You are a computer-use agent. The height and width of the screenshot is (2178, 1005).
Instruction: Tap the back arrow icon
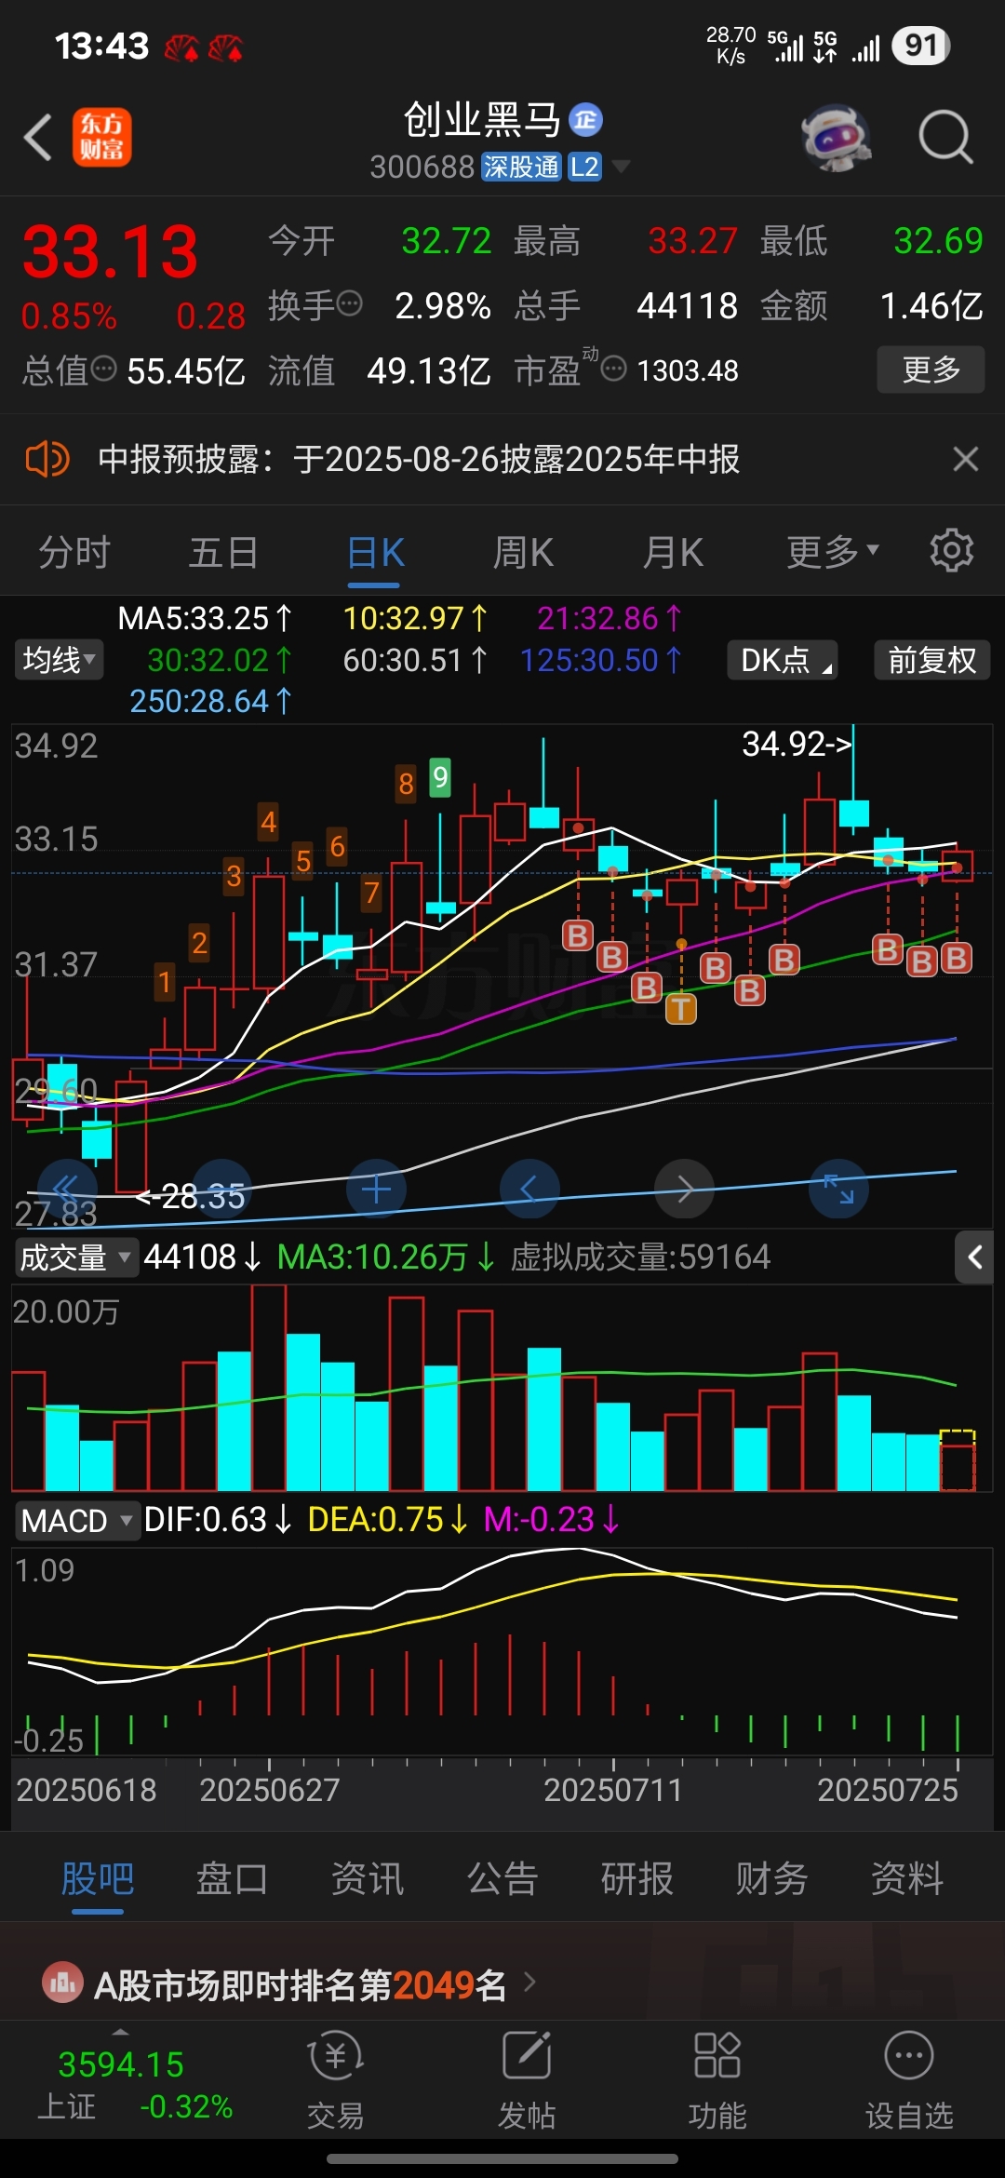coord(38,138)
